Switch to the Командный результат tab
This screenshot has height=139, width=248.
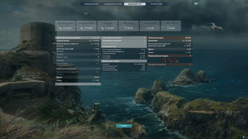click(x=113, y=4)
